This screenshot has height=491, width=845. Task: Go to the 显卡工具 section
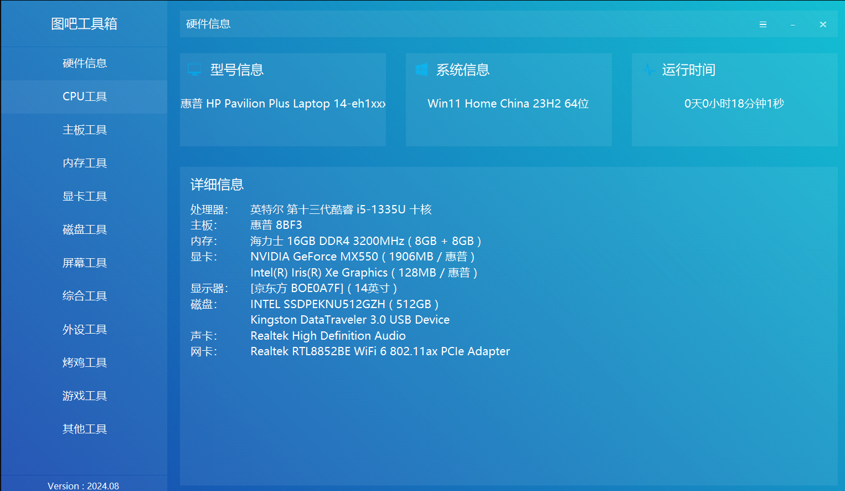click(84, 196)
